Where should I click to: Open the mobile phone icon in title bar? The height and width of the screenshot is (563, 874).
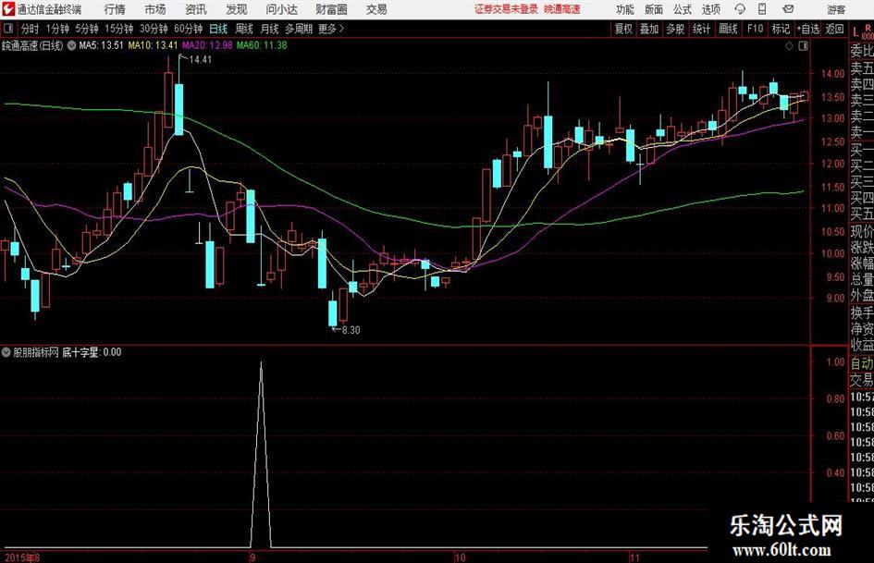click(762, 9)
